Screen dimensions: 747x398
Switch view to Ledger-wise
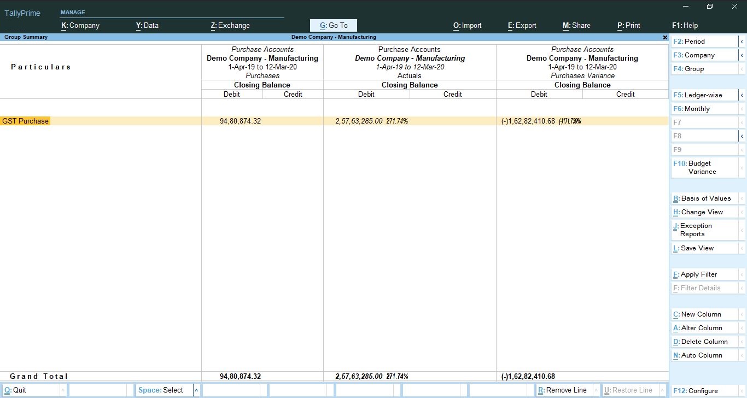tap(704, 95)
